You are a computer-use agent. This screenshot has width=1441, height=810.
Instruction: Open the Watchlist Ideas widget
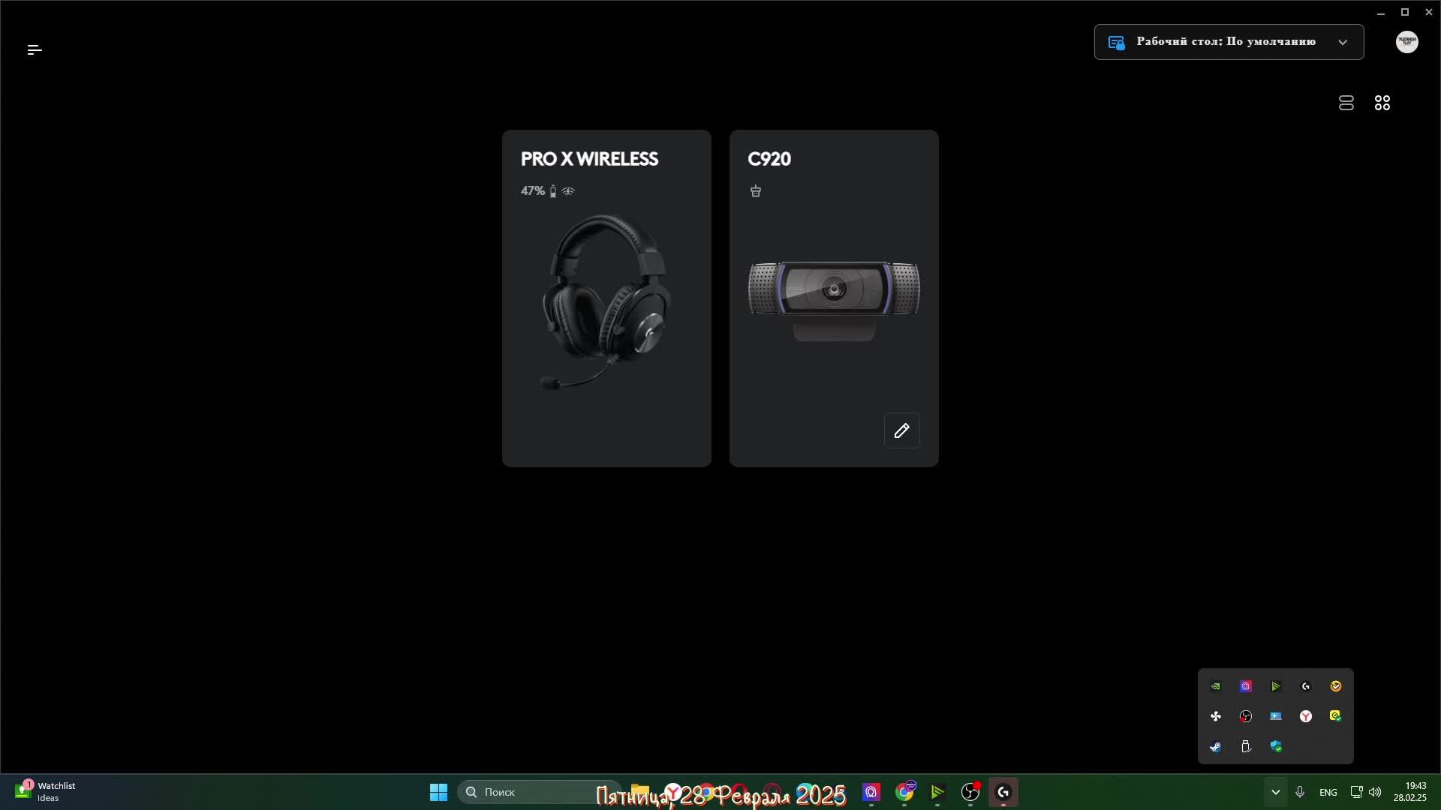[x=47, y=791]
